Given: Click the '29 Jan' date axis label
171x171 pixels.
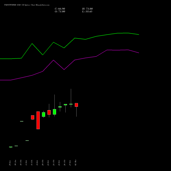Looking at the screenshot, I should coord(10,163).
